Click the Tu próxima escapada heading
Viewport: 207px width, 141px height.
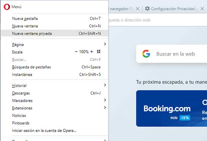coord(171,82)
